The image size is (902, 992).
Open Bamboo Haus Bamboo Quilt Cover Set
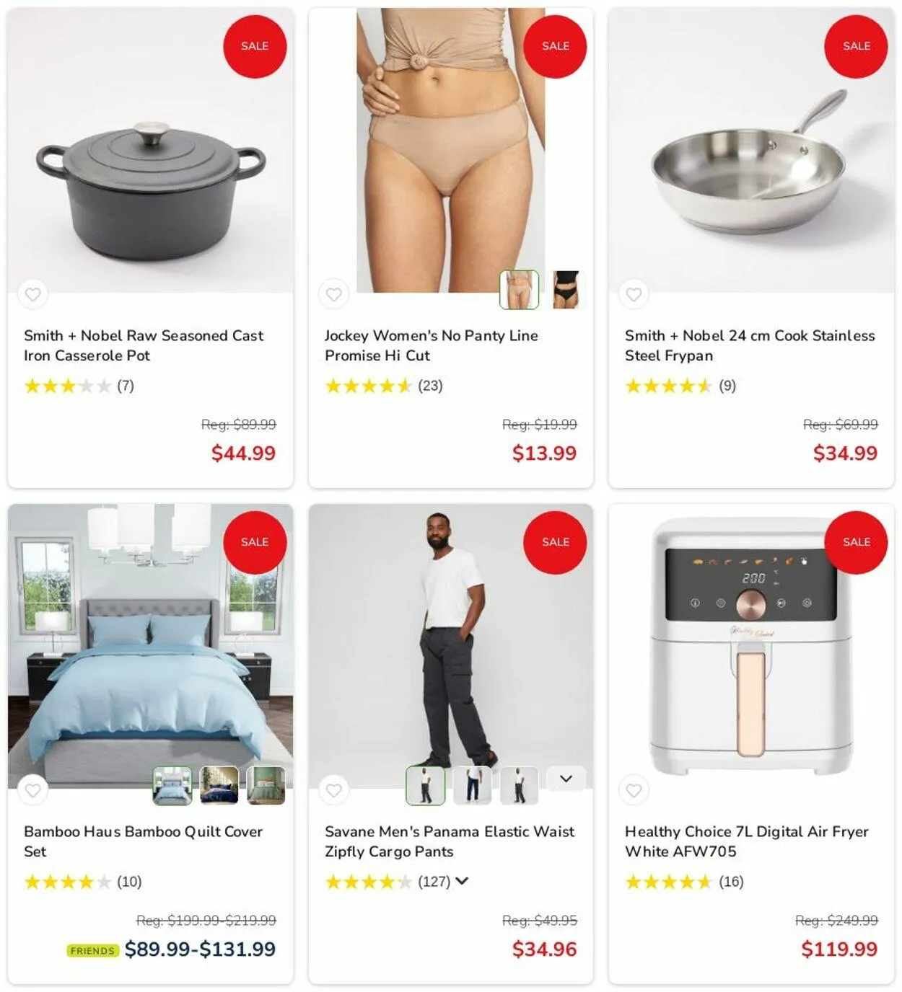[143, 841]
